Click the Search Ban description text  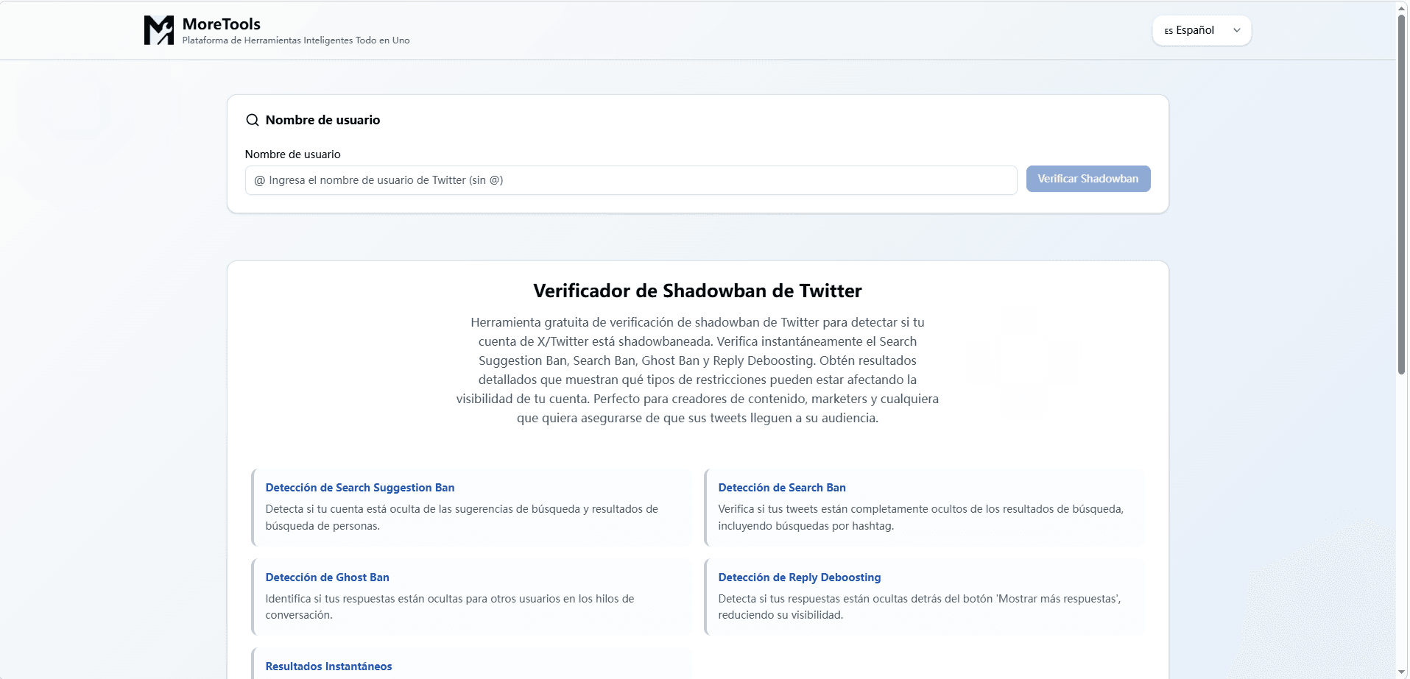tap(920, 517)
